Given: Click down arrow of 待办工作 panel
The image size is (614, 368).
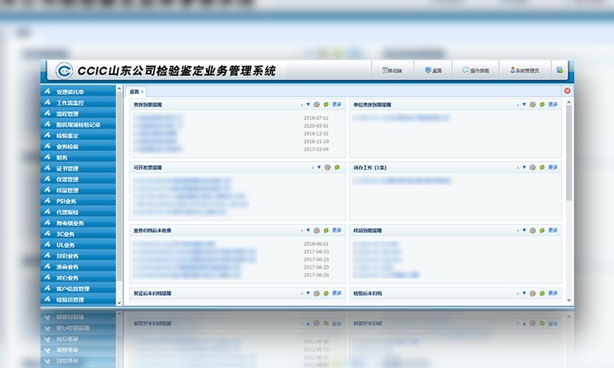Looking at the screenshot, I should (524, 168).
